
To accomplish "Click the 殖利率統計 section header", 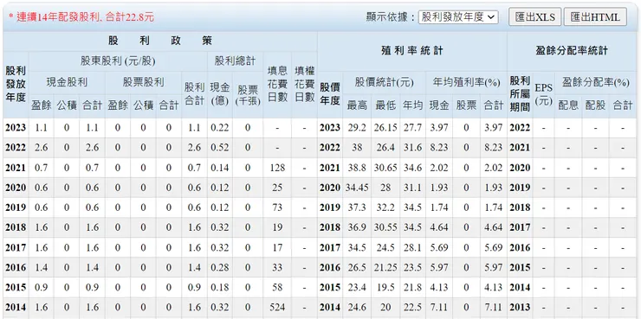I will (412, 51).
